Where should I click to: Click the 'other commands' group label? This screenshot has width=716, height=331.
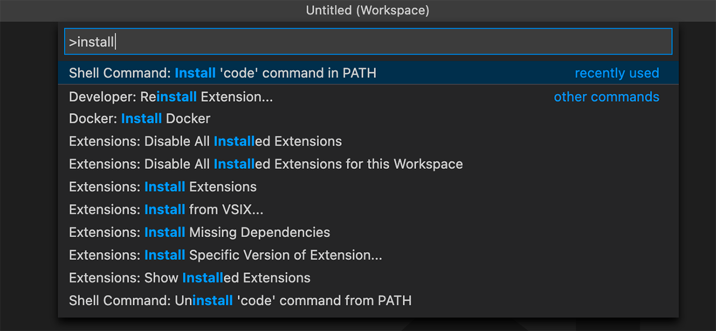606,97
